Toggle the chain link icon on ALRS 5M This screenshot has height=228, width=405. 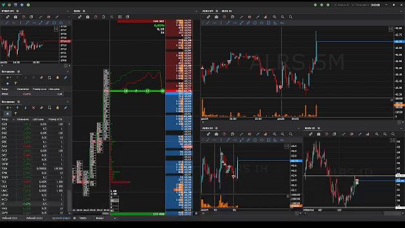pyautogui.click(x=208, y=17)
